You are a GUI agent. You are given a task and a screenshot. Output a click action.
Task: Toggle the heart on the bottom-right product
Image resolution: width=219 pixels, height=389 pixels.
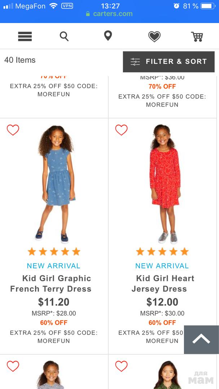pyautogui.click(x=122, y=366)
